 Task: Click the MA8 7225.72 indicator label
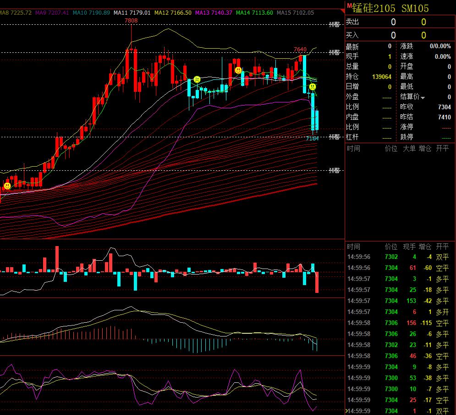click(x=16, y=12)
